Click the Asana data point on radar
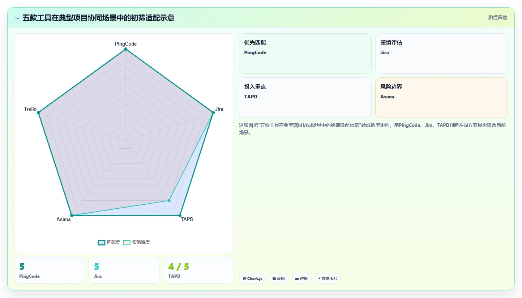Screen dimensions: 522x298 tap(72, 216)
